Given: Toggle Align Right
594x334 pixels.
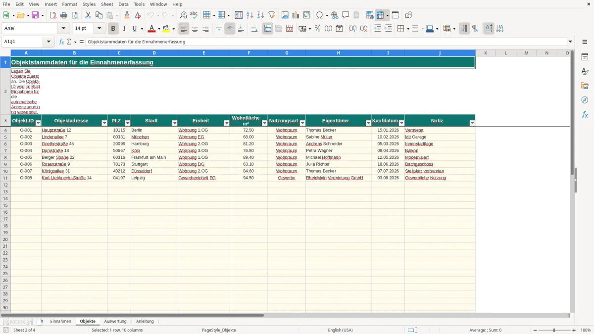Looking at the screenshot, I should 205,29.
